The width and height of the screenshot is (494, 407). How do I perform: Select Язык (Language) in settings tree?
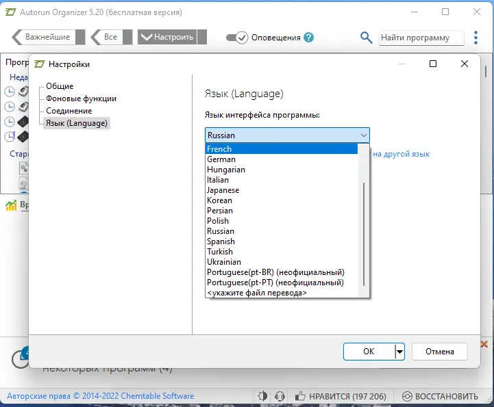coord(77,123)
